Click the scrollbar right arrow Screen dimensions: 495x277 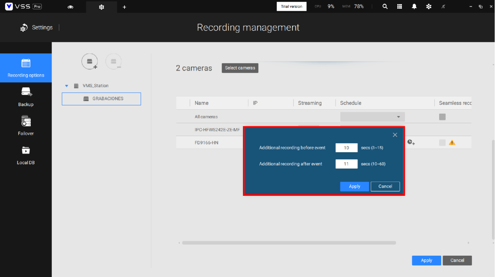[x=468, y=243]
